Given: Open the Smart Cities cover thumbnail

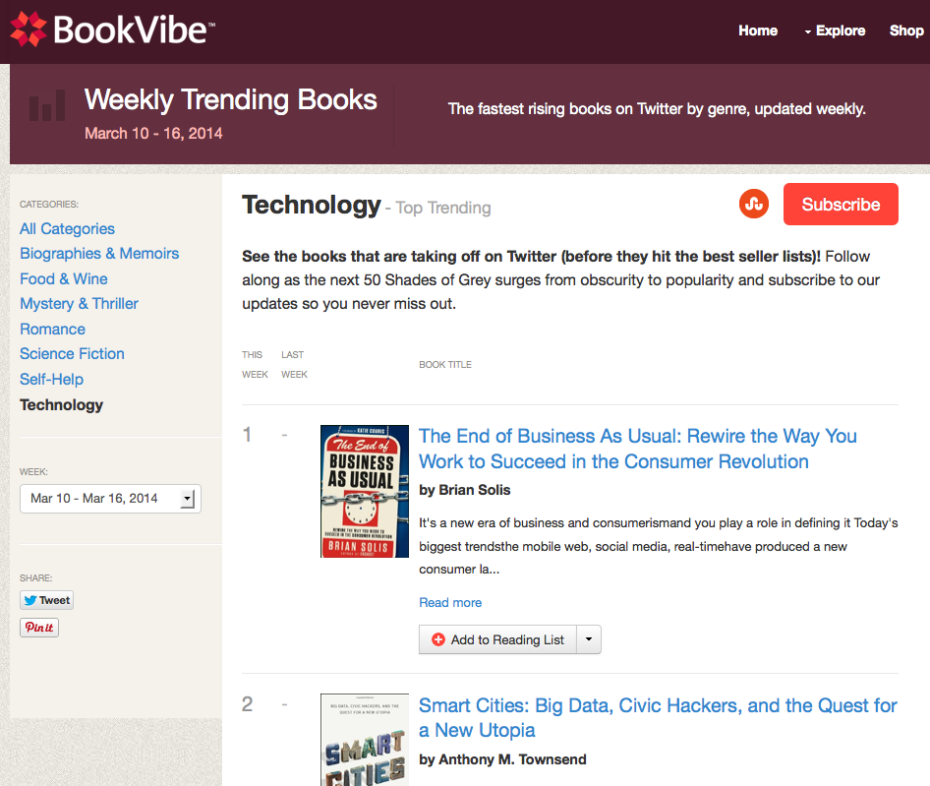Looking at the screenshot, I should pyautogui.click(x=365, y=740).
